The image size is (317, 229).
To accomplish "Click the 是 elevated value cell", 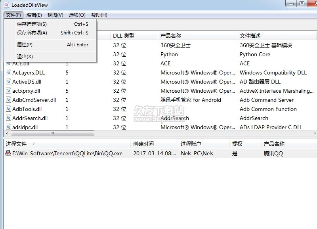I will coord(235,153).
